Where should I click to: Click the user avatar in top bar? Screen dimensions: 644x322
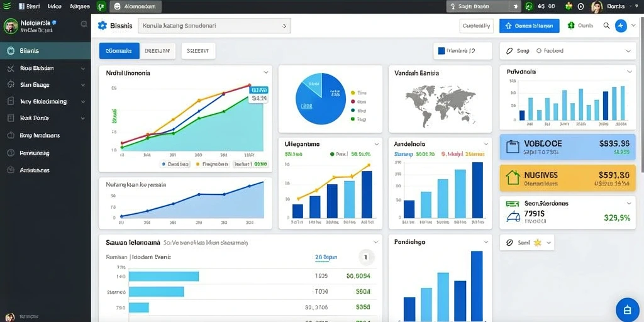[x=596, y=6]
